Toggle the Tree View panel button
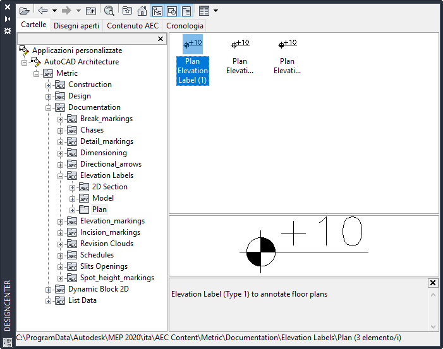Image resolution: width=443 pixels, height=349 pixels. pyautogui.click(x=157, y=11)
